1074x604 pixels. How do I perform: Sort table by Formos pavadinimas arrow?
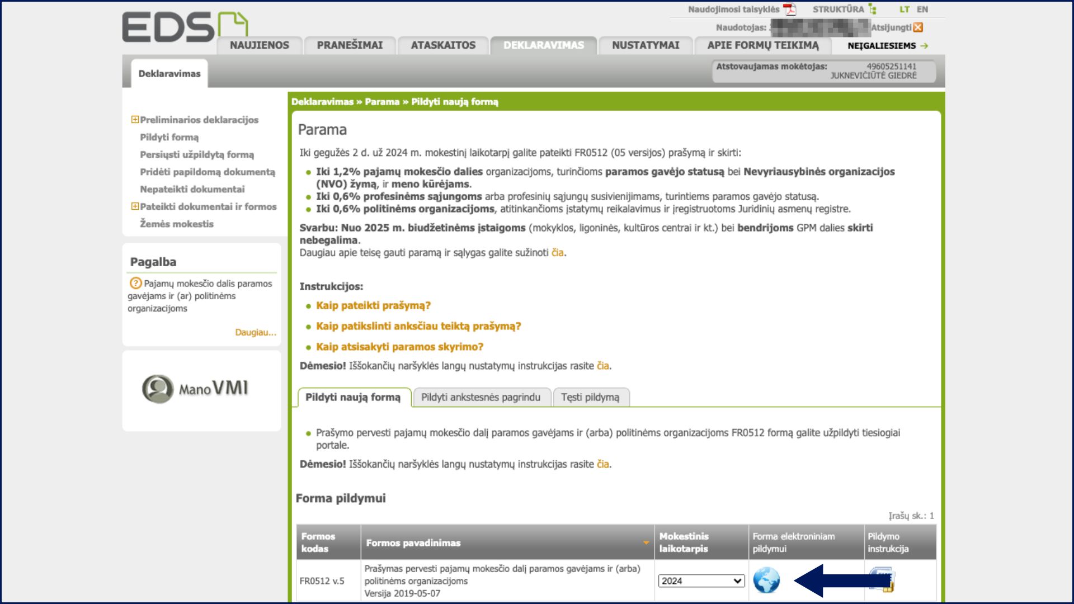646,543
